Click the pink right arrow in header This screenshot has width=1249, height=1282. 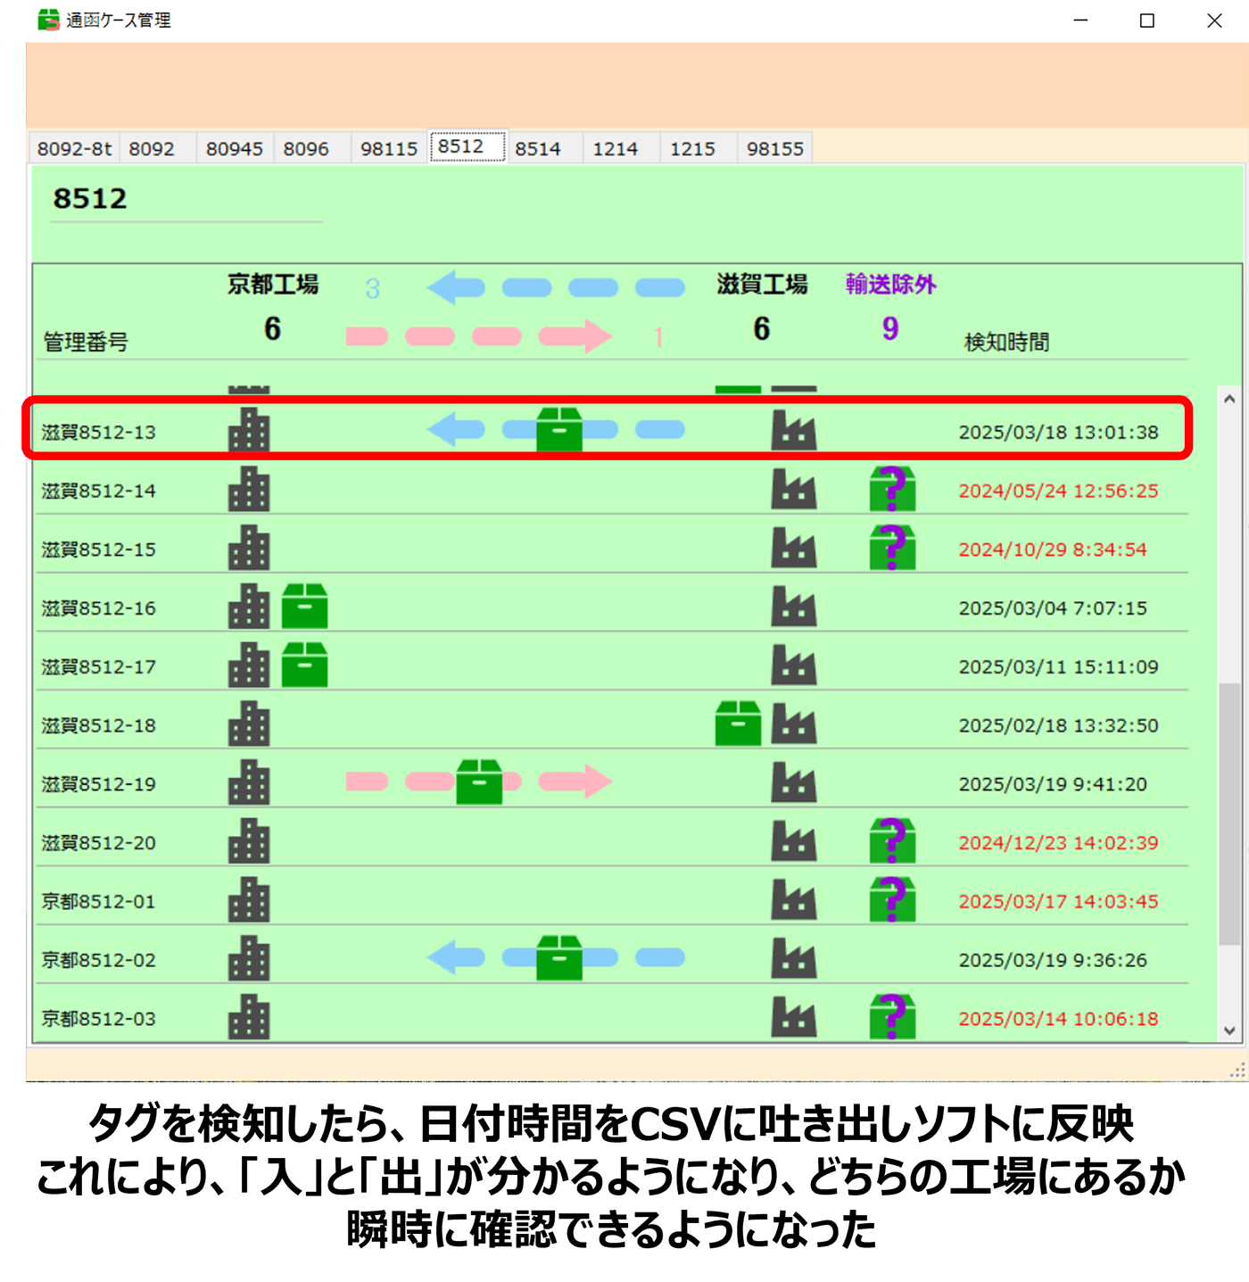[x=575, y=336]
